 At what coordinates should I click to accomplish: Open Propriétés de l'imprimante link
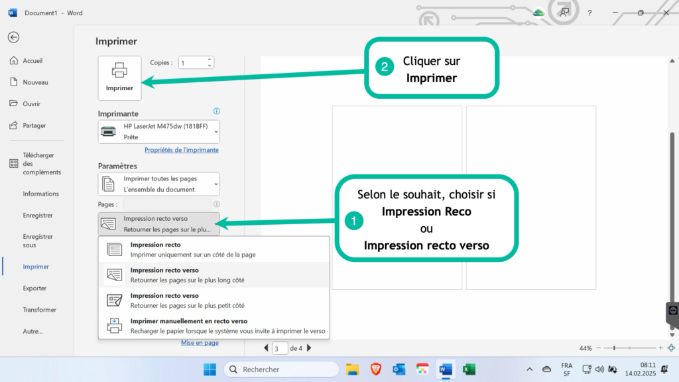182,150
